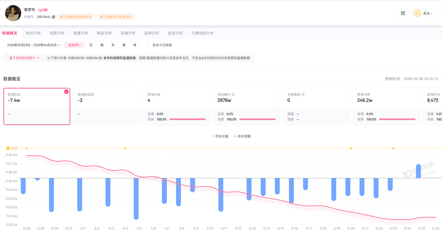Click the LV6 level badge
The height and width of the screenshot is (246, 442).
tap(43, 10)
